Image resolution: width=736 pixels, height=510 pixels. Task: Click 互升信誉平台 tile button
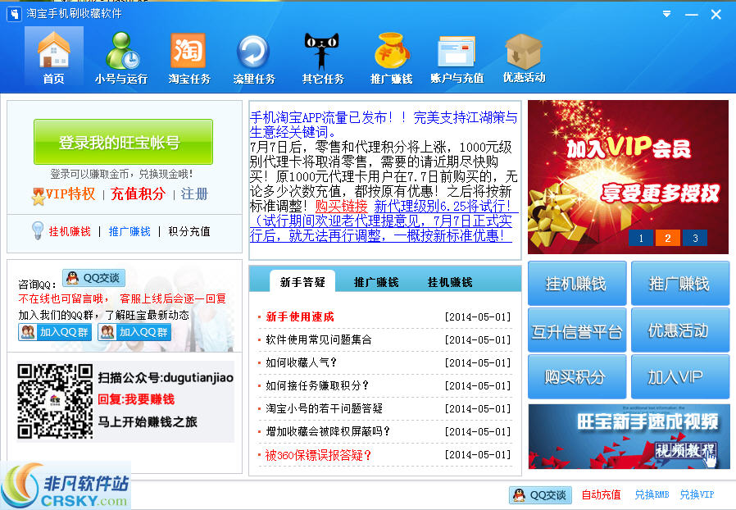pos(577,330)
